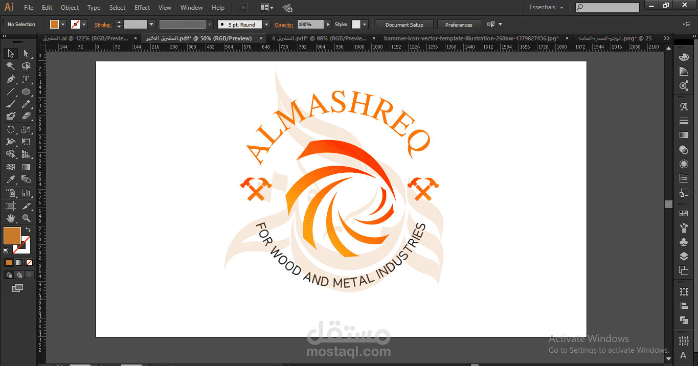Image resolution: width=698 pixels, height=366 pixels.
Task: Select the Width tool
Action: (10, 142)
